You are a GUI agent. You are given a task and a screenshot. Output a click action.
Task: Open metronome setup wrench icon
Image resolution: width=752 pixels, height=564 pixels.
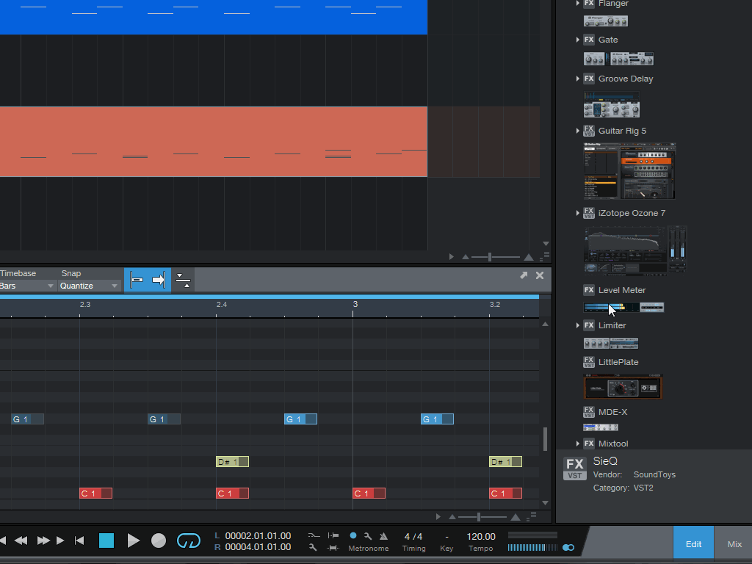pyautogui.click(x=368, y=536)
